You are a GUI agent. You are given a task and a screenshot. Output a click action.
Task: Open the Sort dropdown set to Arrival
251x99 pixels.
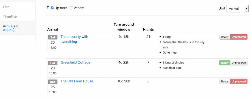[237, 9]
